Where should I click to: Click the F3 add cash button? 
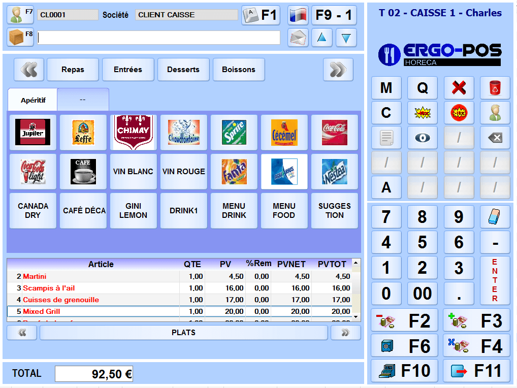coord(476,320)
